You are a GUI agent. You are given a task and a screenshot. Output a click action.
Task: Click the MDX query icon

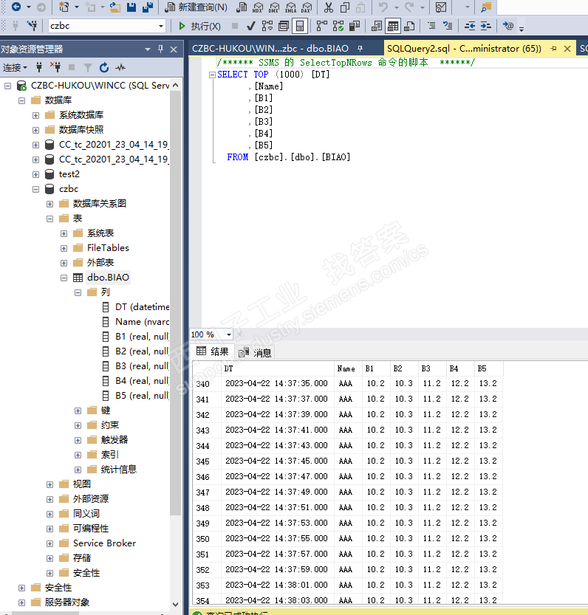click(x=258, y=7)
